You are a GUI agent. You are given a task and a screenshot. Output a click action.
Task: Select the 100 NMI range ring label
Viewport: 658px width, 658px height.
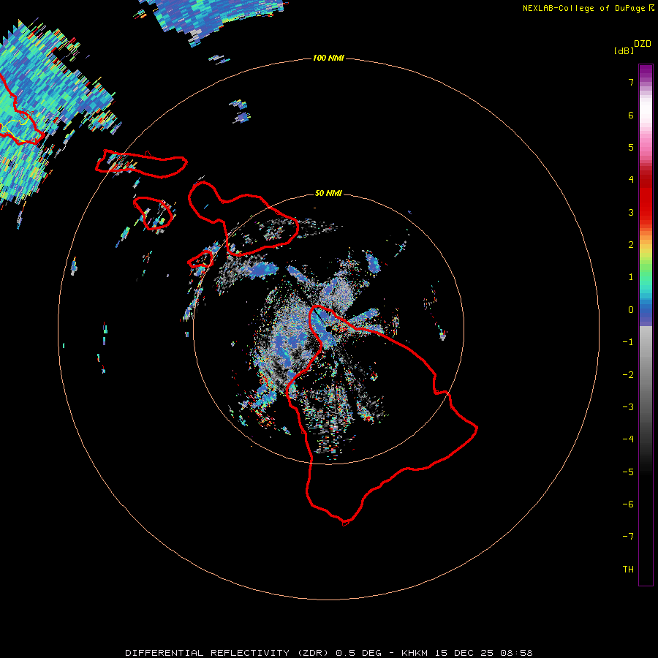(328, 58)
